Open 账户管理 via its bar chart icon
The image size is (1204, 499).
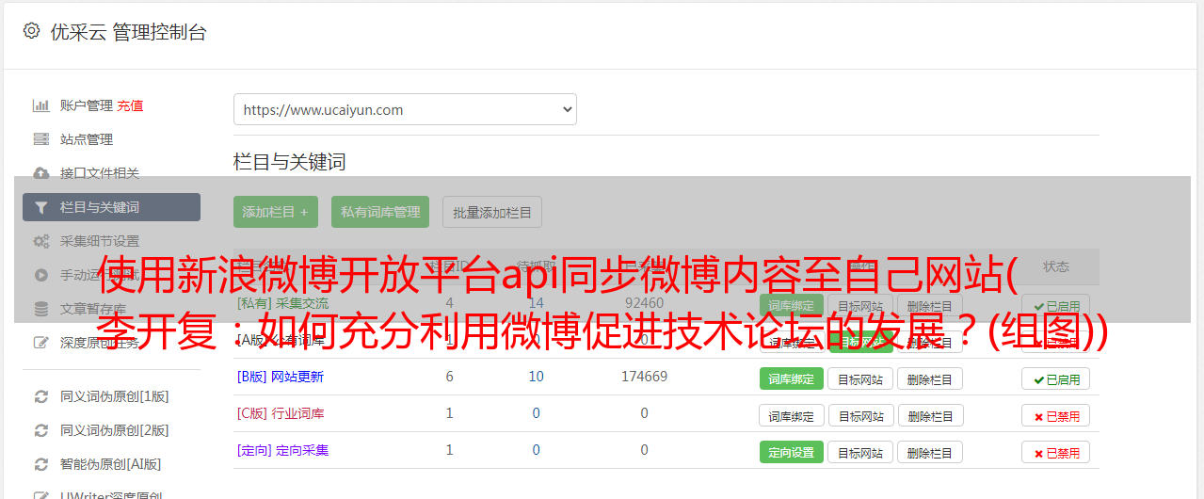[41, 105]
